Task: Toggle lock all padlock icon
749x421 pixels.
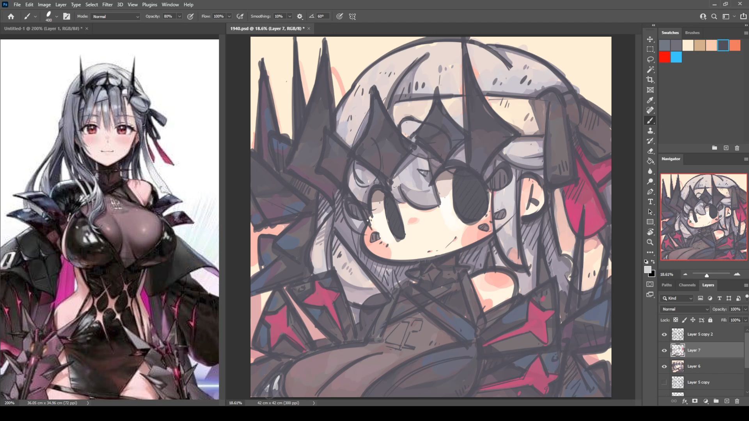Action: (710, 320)
